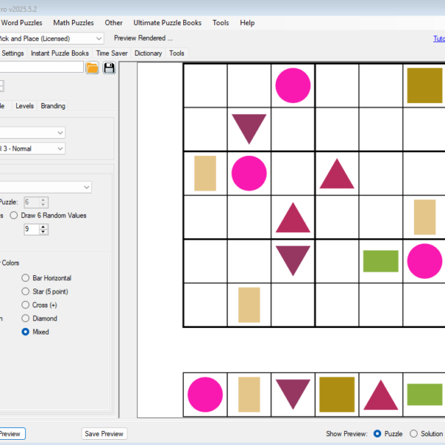Open the Other menu
445x445 pixels.
113,23
